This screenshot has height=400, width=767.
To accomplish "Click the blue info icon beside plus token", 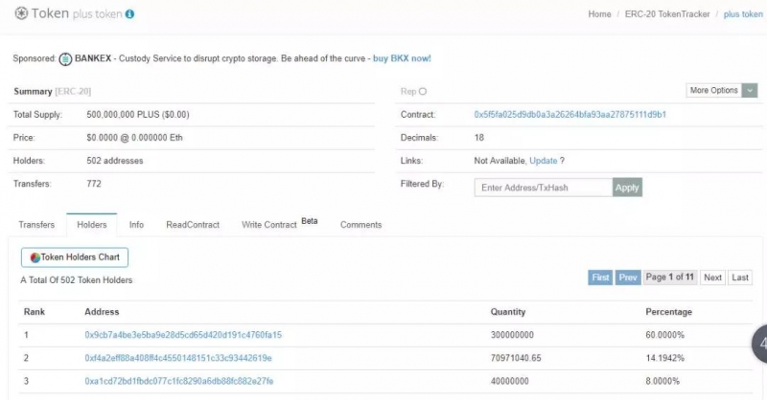I will 129,15.
